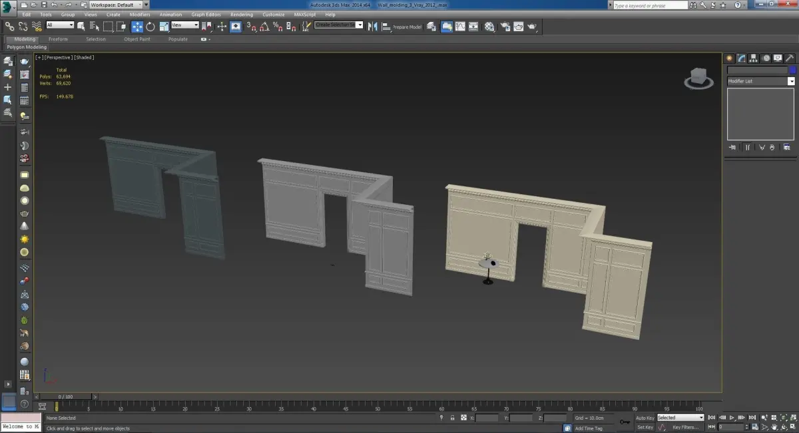Switch to the Motion command panel tab

coord(766,58)
